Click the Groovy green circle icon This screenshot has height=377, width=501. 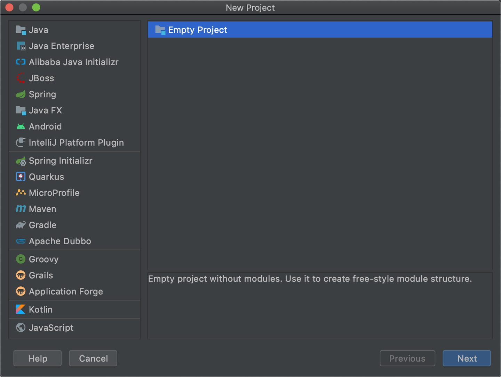[21, 259]
